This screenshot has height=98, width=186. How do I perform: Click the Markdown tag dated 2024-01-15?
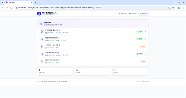[58, 33]
